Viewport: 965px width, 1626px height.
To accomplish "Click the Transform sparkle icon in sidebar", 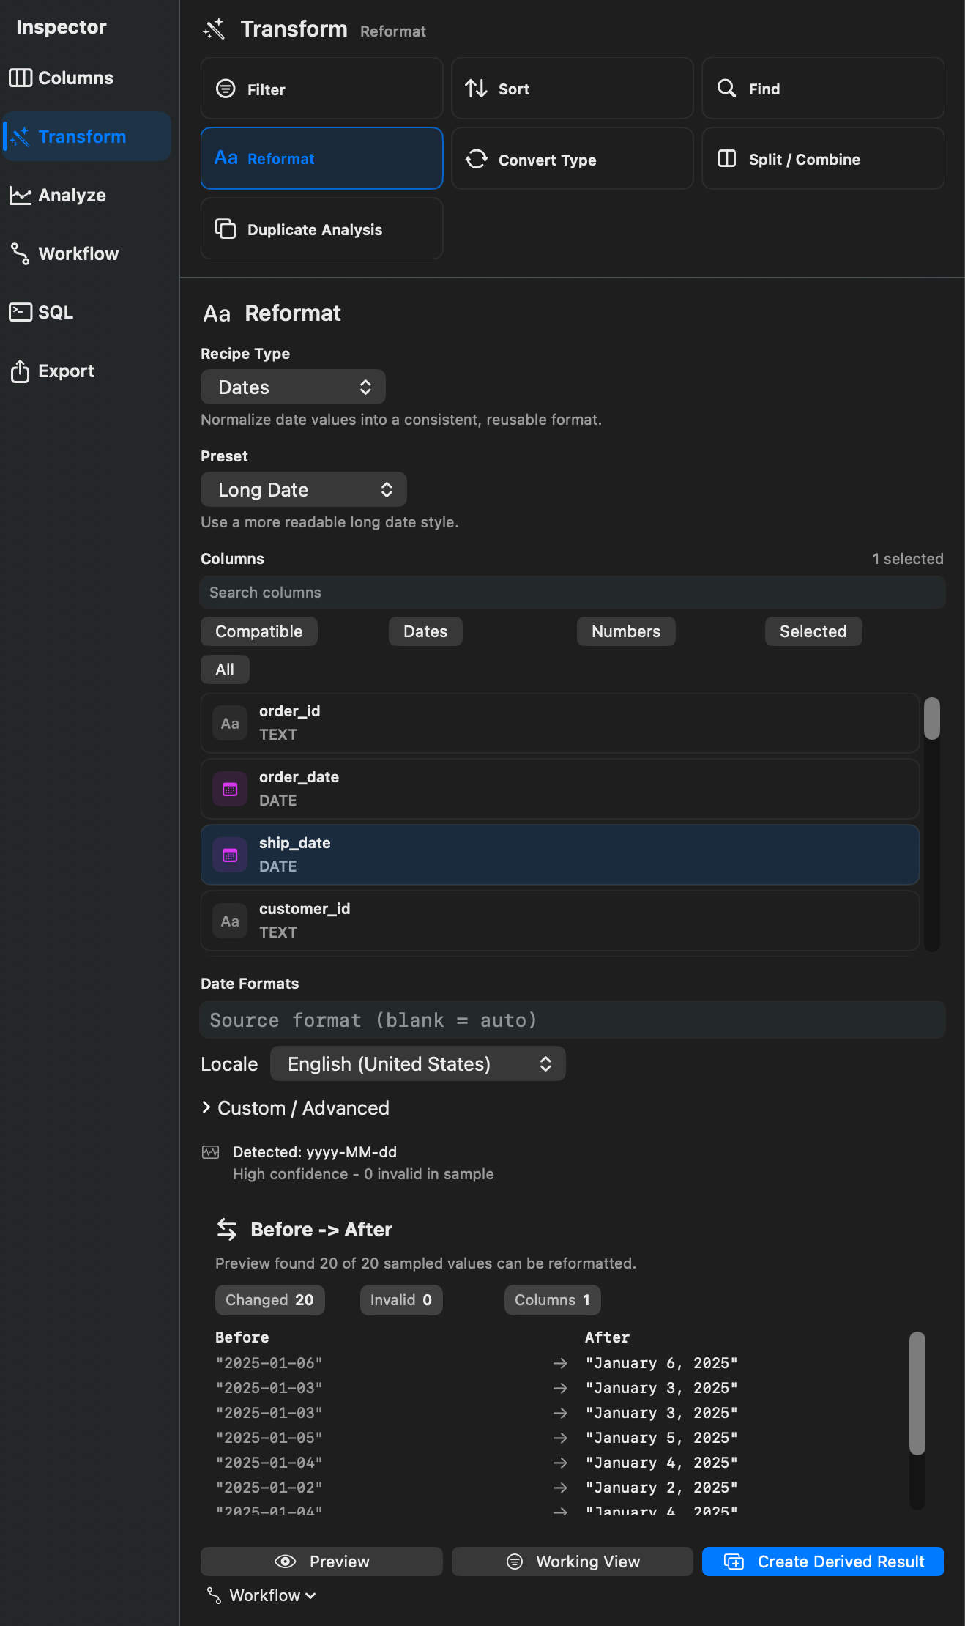I will [x=21, y=136].
